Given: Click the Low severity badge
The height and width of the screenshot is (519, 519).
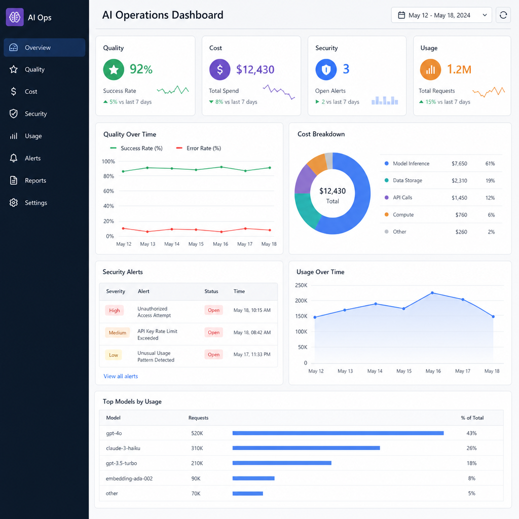Looking at the screenshot, I should click(113, 355).
